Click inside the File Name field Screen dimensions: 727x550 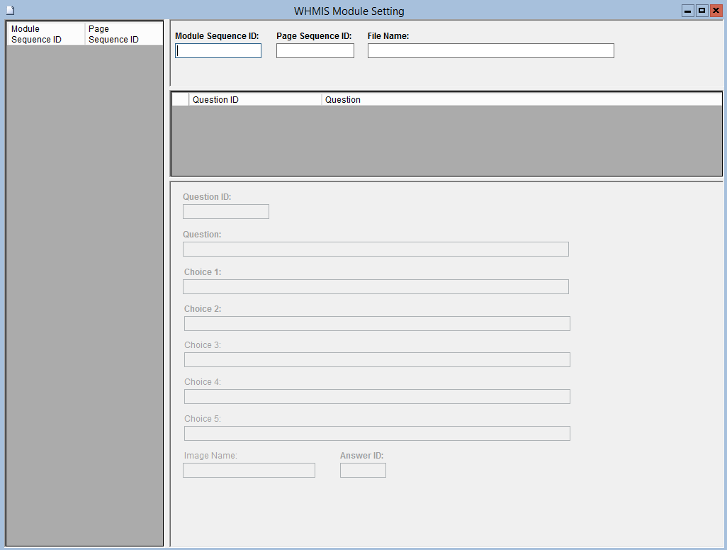[490, 51]
